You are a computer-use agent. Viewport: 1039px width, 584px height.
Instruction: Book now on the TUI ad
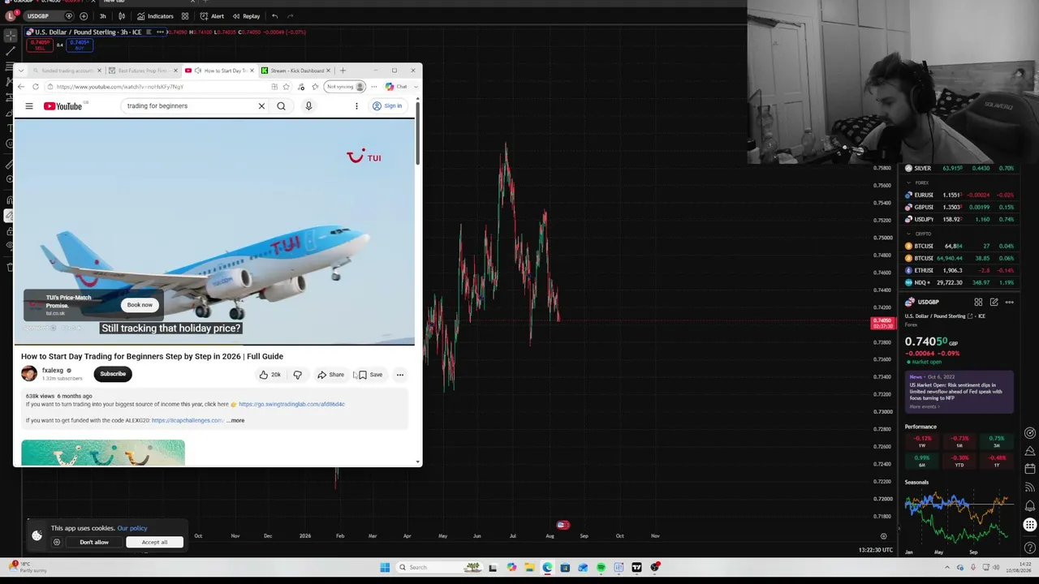pos(140,305)
